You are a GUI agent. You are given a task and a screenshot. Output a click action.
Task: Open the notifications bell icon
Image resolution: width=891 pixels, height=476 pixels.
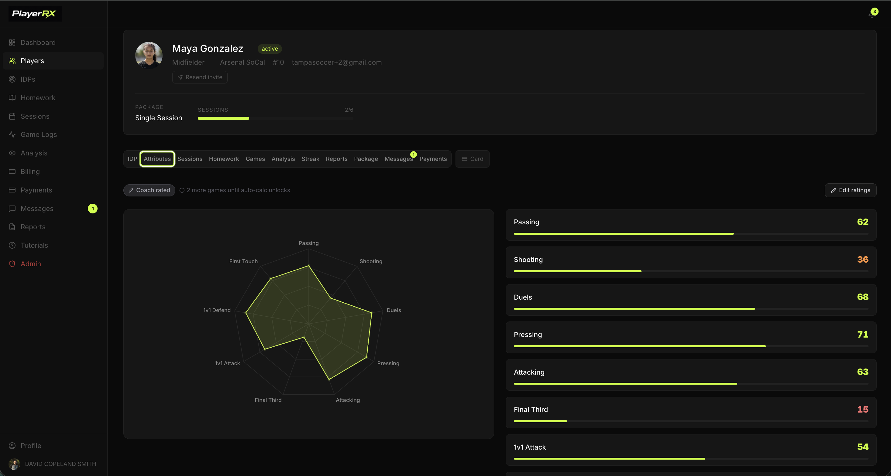tap(871, 14)
